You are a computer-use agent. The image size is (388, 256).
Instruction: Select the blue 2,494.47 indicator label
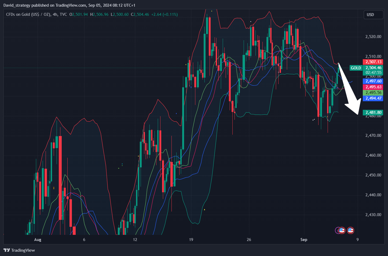(x=373, y=98)
